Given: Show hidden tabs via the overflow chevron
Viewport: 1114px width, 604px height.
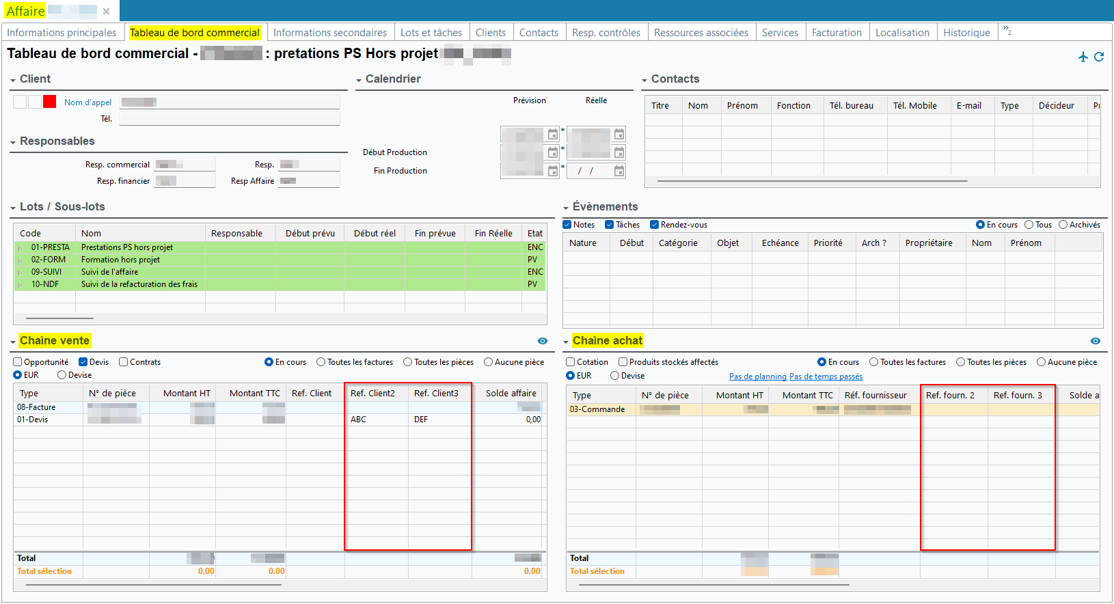Looking at the screenshot, I should (1007, 30).
